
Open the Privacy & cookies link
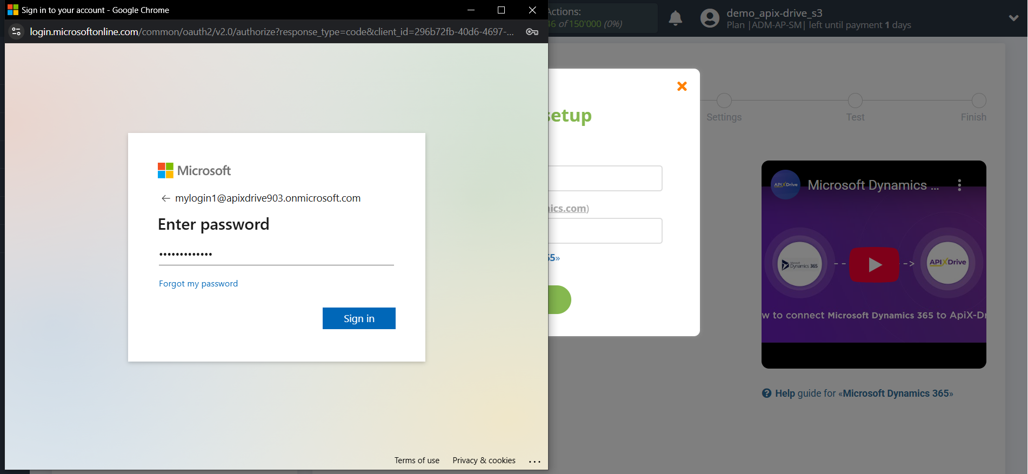[x=484, y=460]
